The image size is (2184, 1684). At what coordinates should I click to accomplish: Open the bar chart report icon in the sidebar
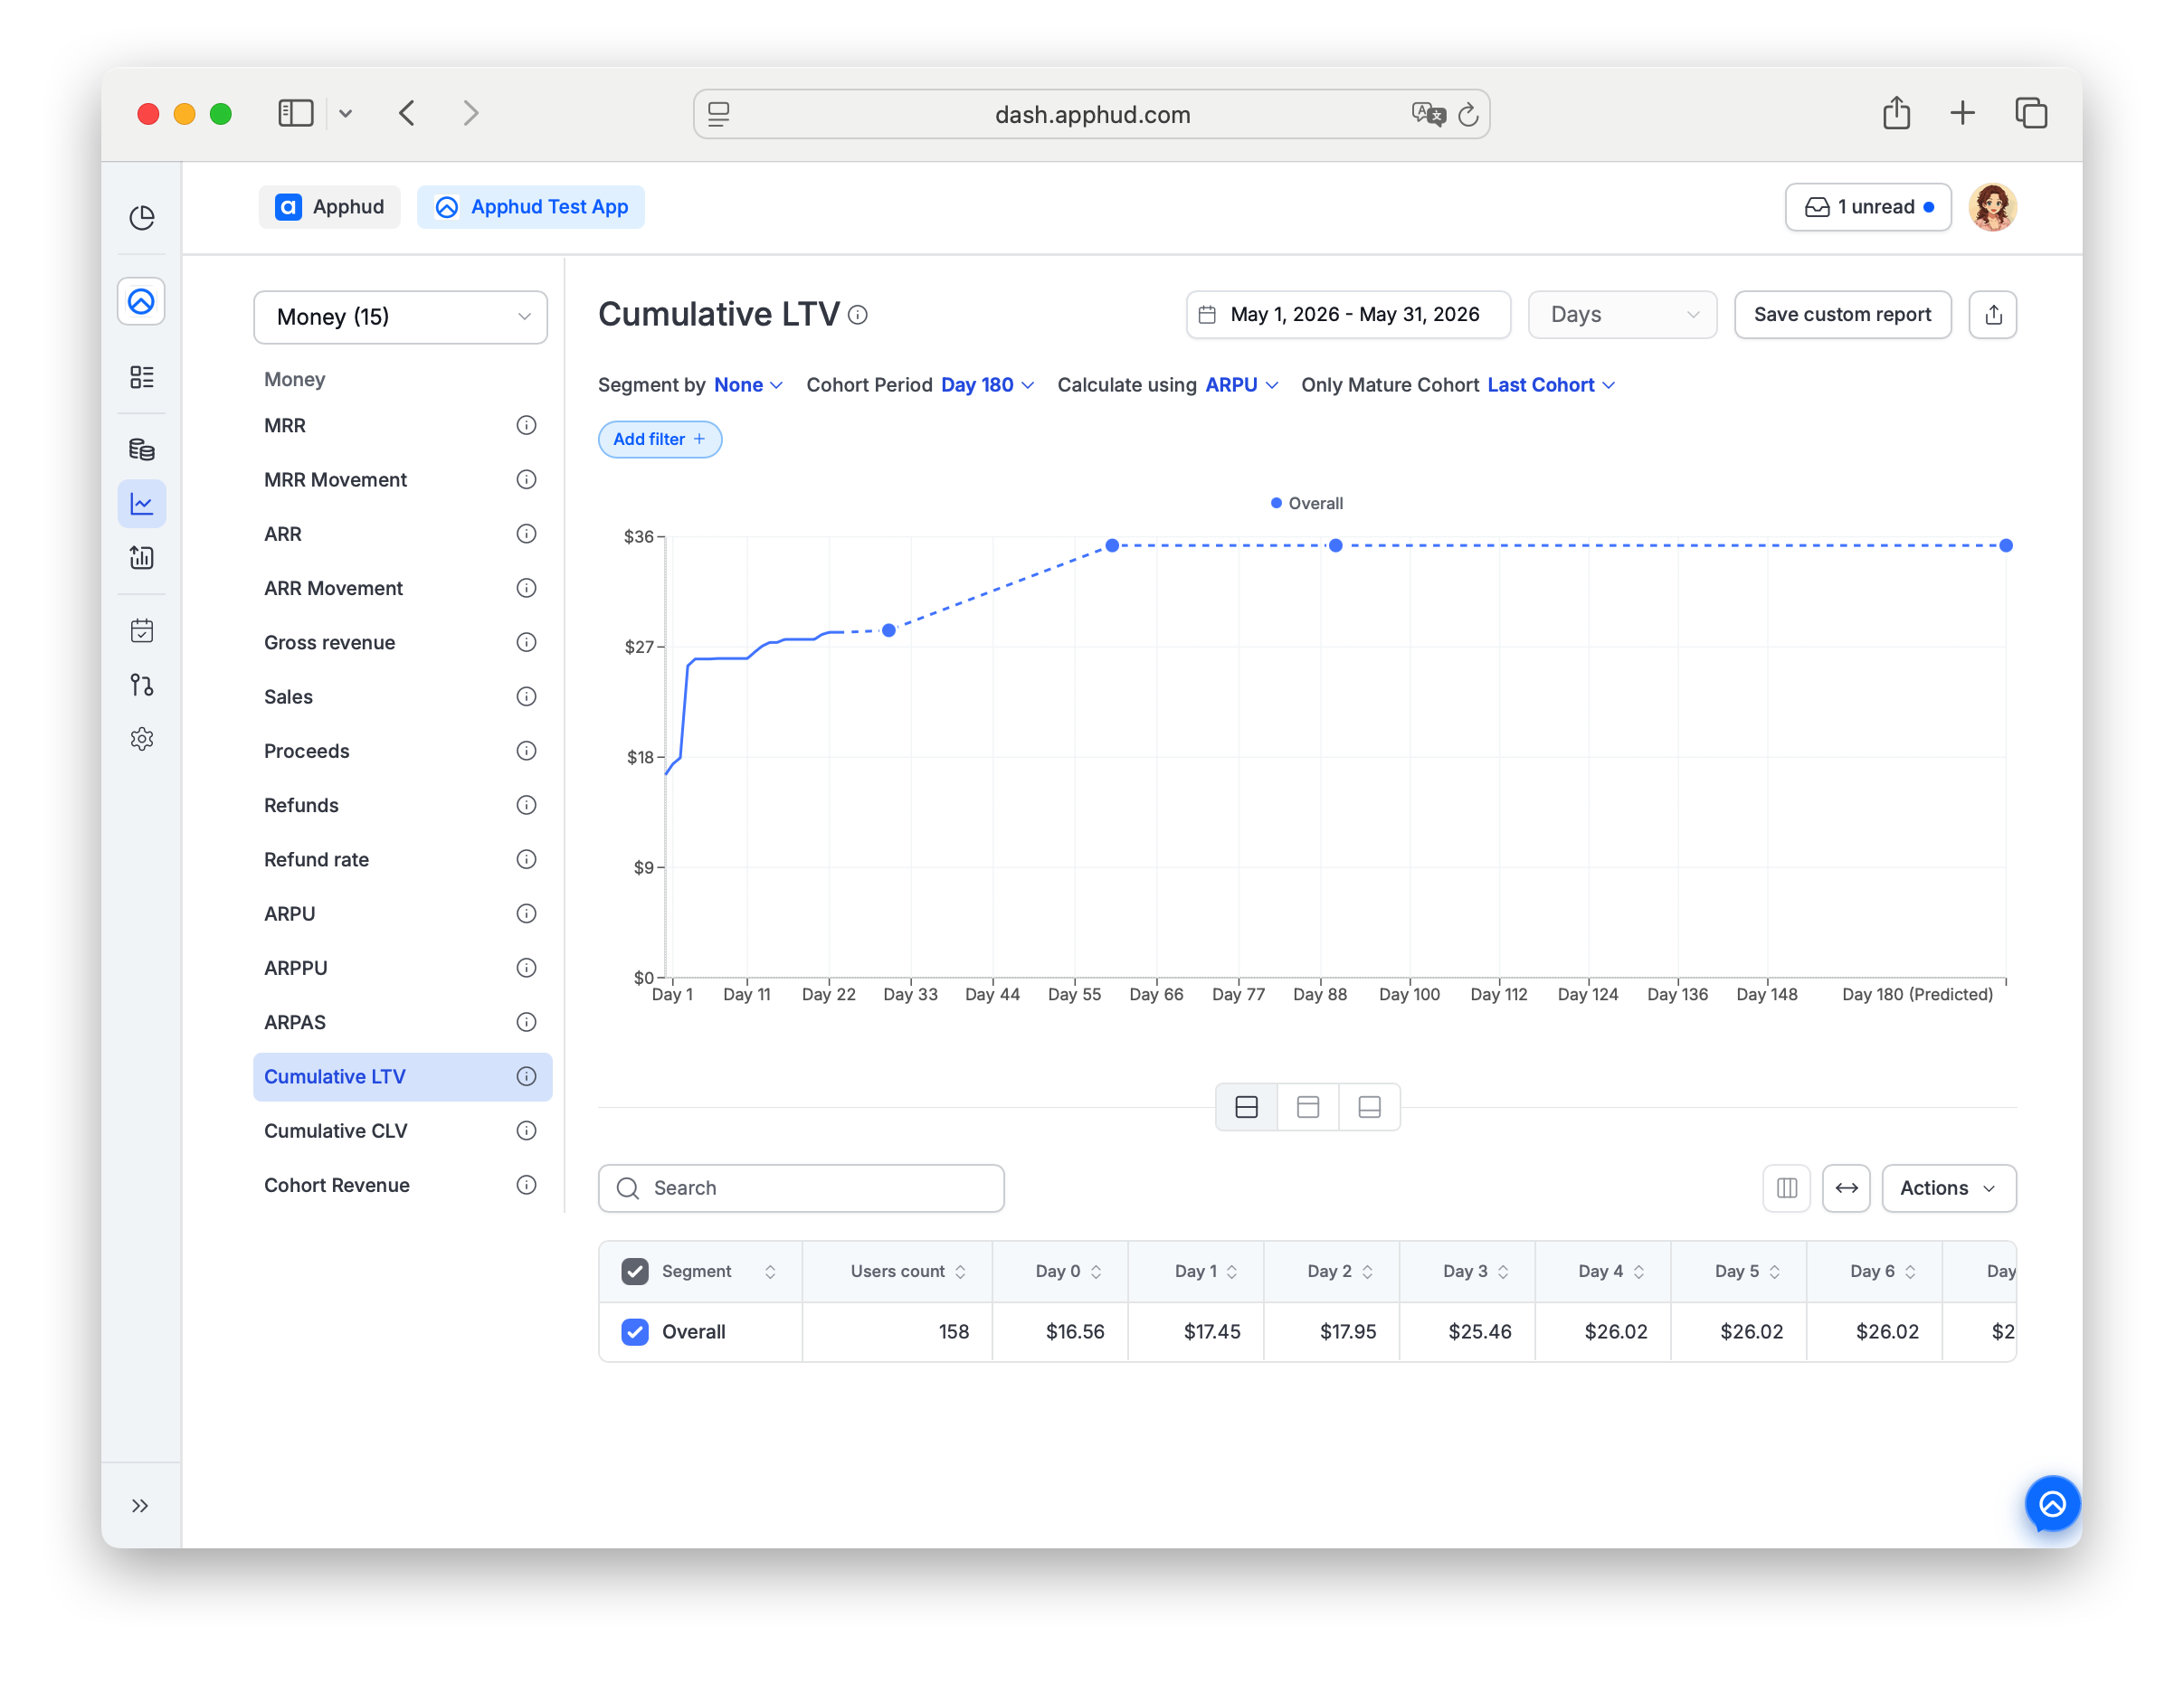point(141,558)
